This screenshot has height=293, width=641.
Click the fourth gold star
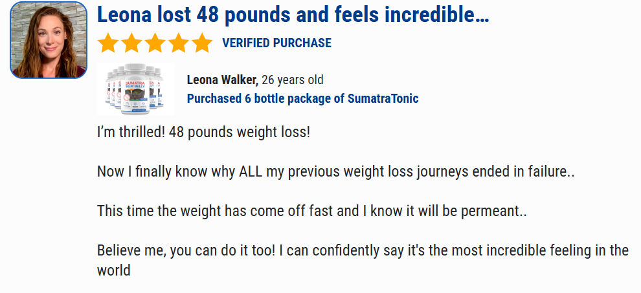179,43
